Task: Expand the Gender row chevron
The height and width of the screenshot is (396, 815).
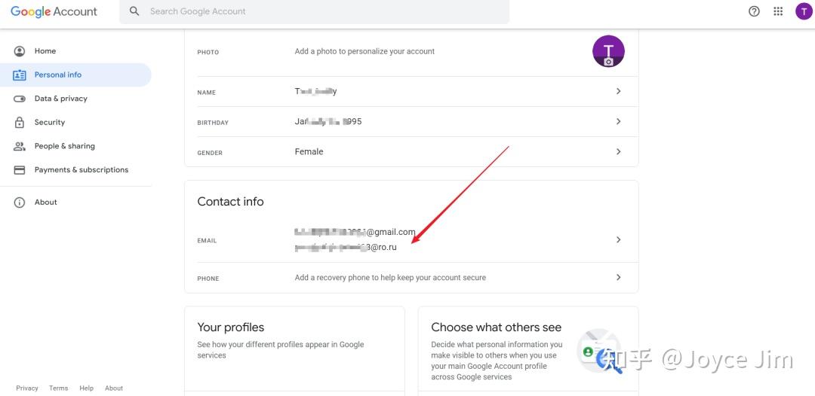Action: tap(618, 151)
